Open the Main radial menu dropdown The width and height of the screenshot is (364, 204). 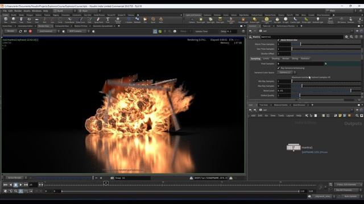[x=90, y=11]
